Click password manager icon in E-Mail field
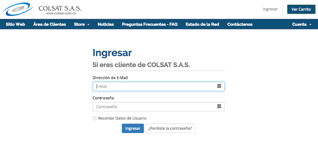 219,86
